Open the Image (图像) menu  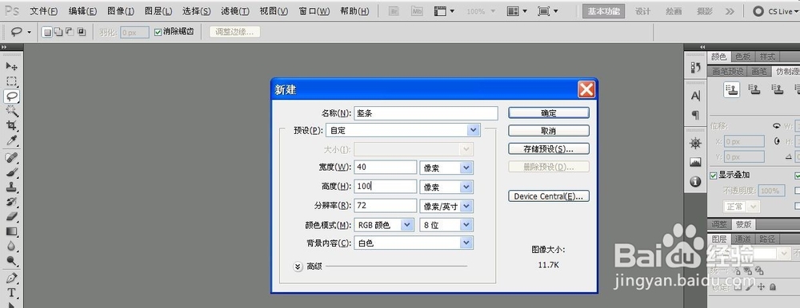(x=121, y=11)
